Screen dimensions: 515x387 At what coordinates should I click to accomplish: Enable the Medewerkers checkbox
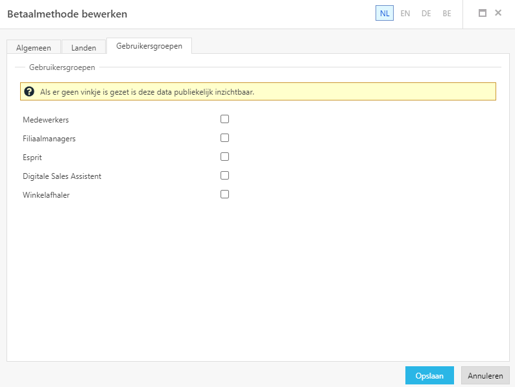[x=224, y=119]
